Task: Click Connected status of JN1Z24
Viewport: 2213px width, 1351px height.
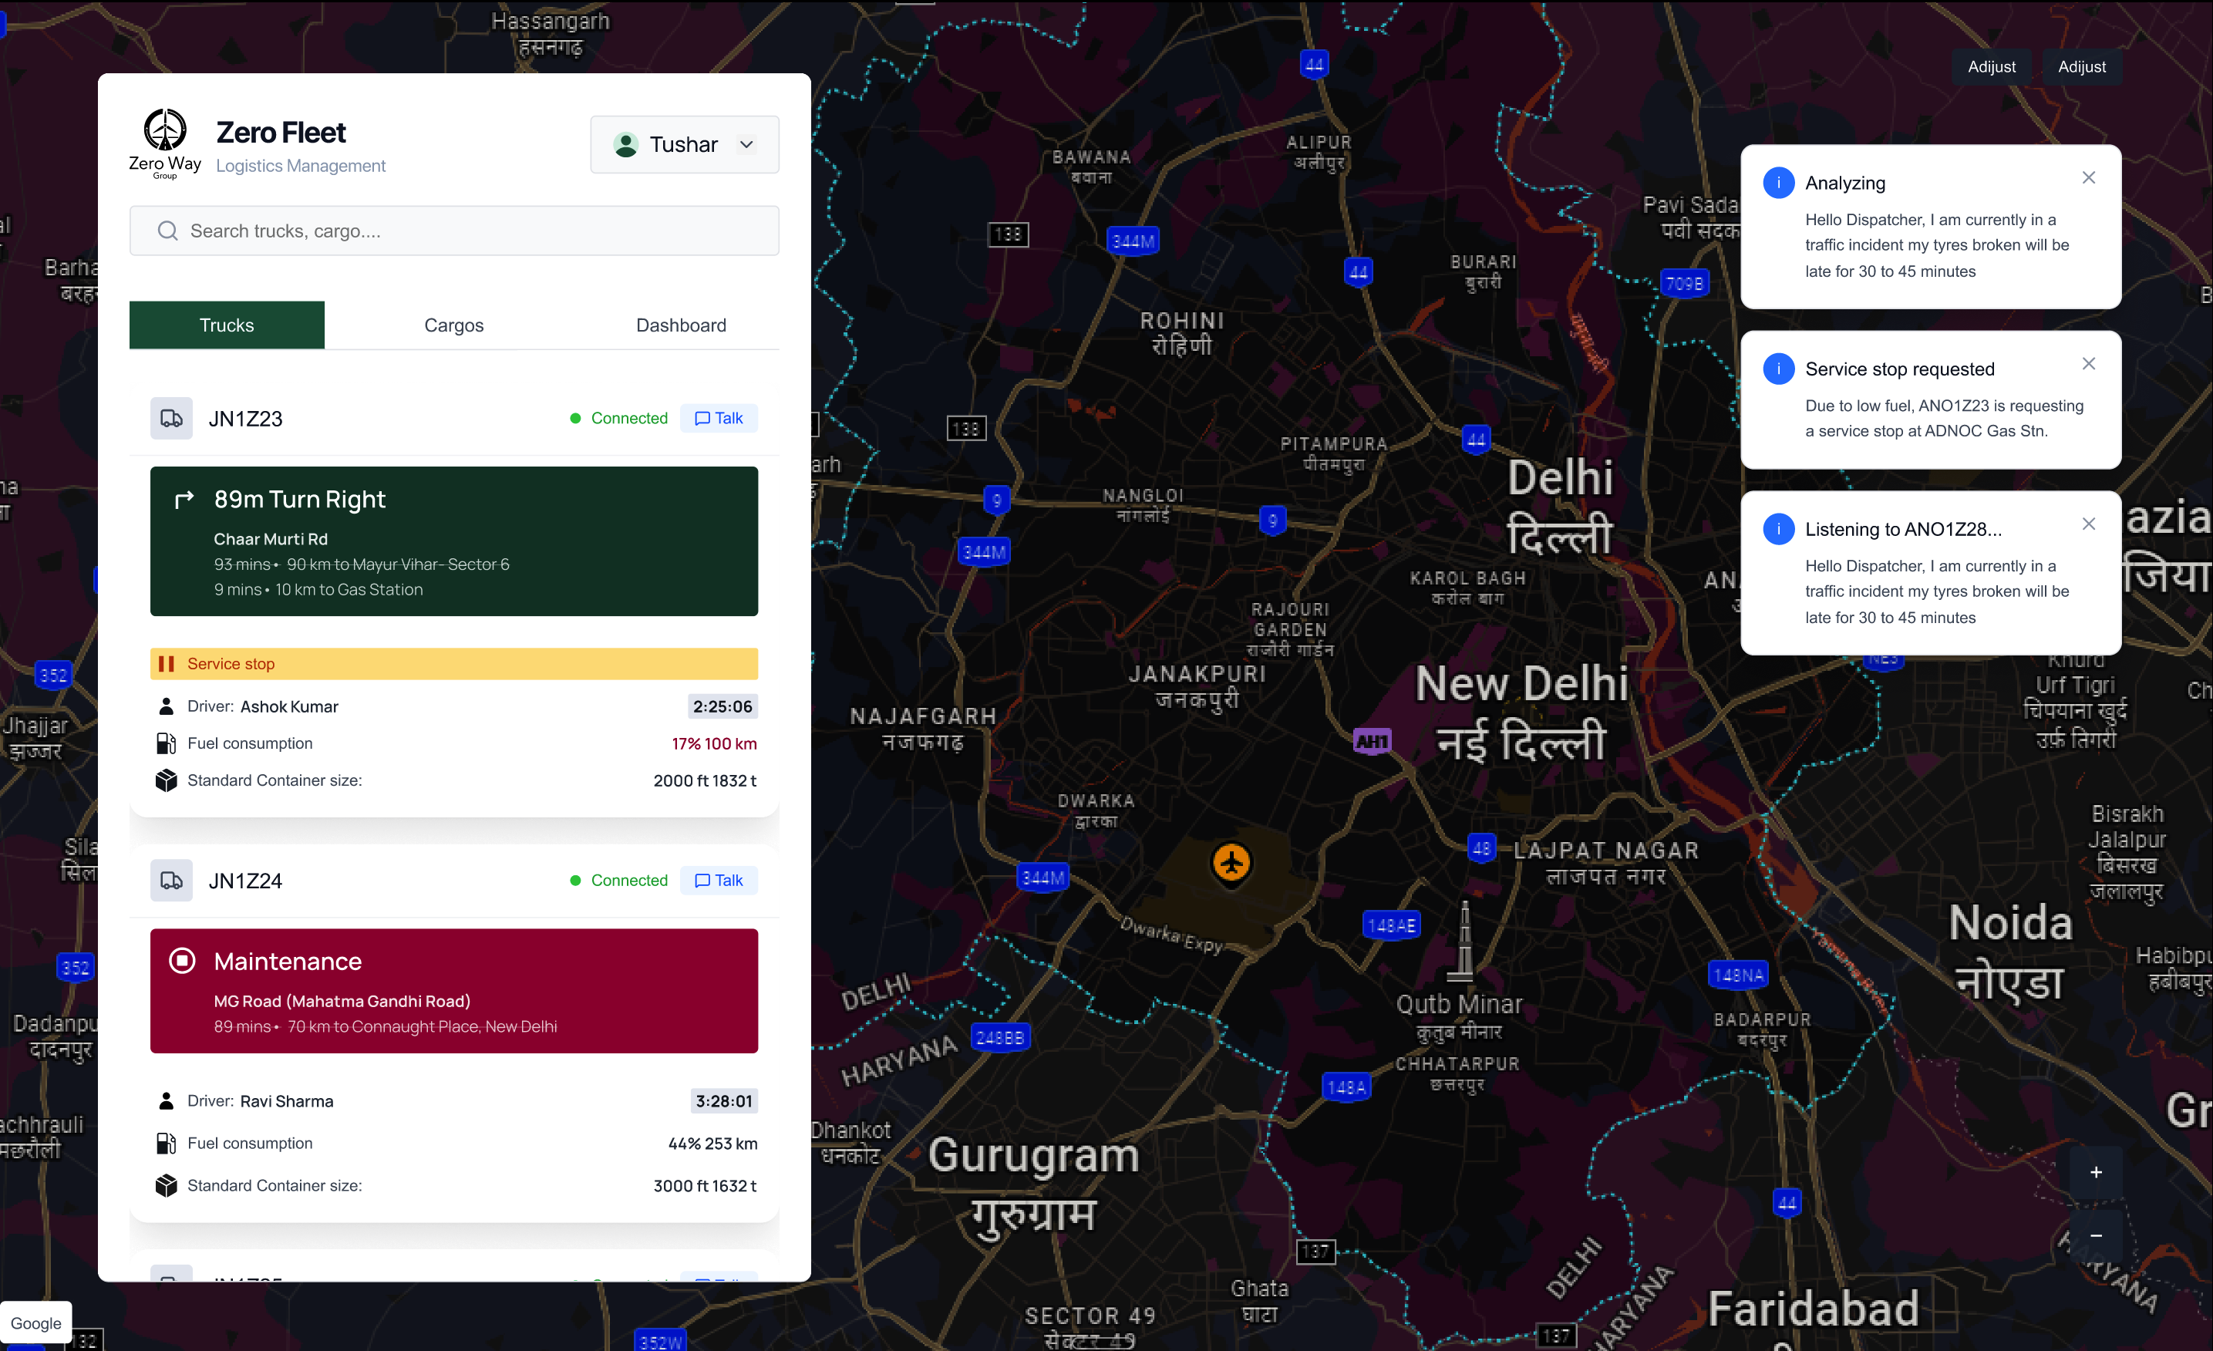Action: coord(619,881)
